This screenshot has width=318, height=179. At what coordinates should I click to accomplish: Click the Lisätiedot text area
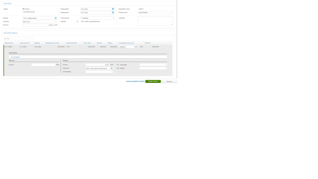pos(155,21)
